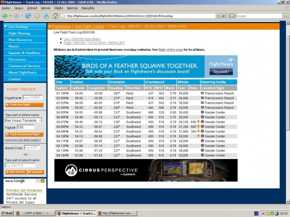Click the Firefox back arrow button
Image resolution: width=290 pixels, height=217 pixels.
click(x=5, y=16)
